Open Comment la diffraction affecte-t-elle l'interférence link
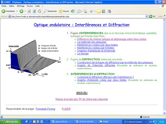Image resolution: width=166 pixels, height=124 pixels. point(105,77)
